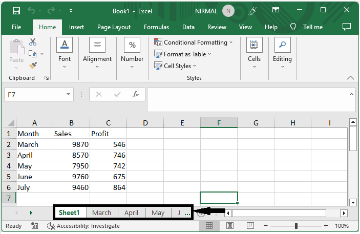Click the Cut scissors icon
Viewport: 360px width, 234px height.
click(x=33, y=42)
